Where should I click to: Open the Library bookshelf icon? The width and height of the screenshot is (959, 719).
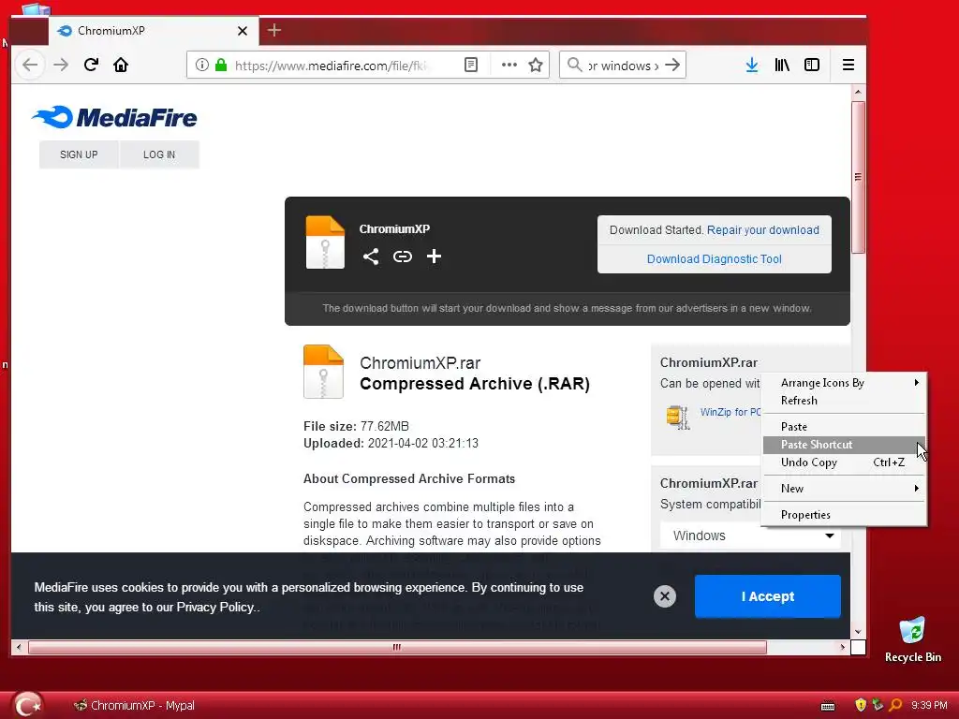(x=782, y=65)
